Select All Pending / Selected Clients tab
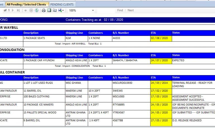215x128 pixels. [x=27, y=4]
